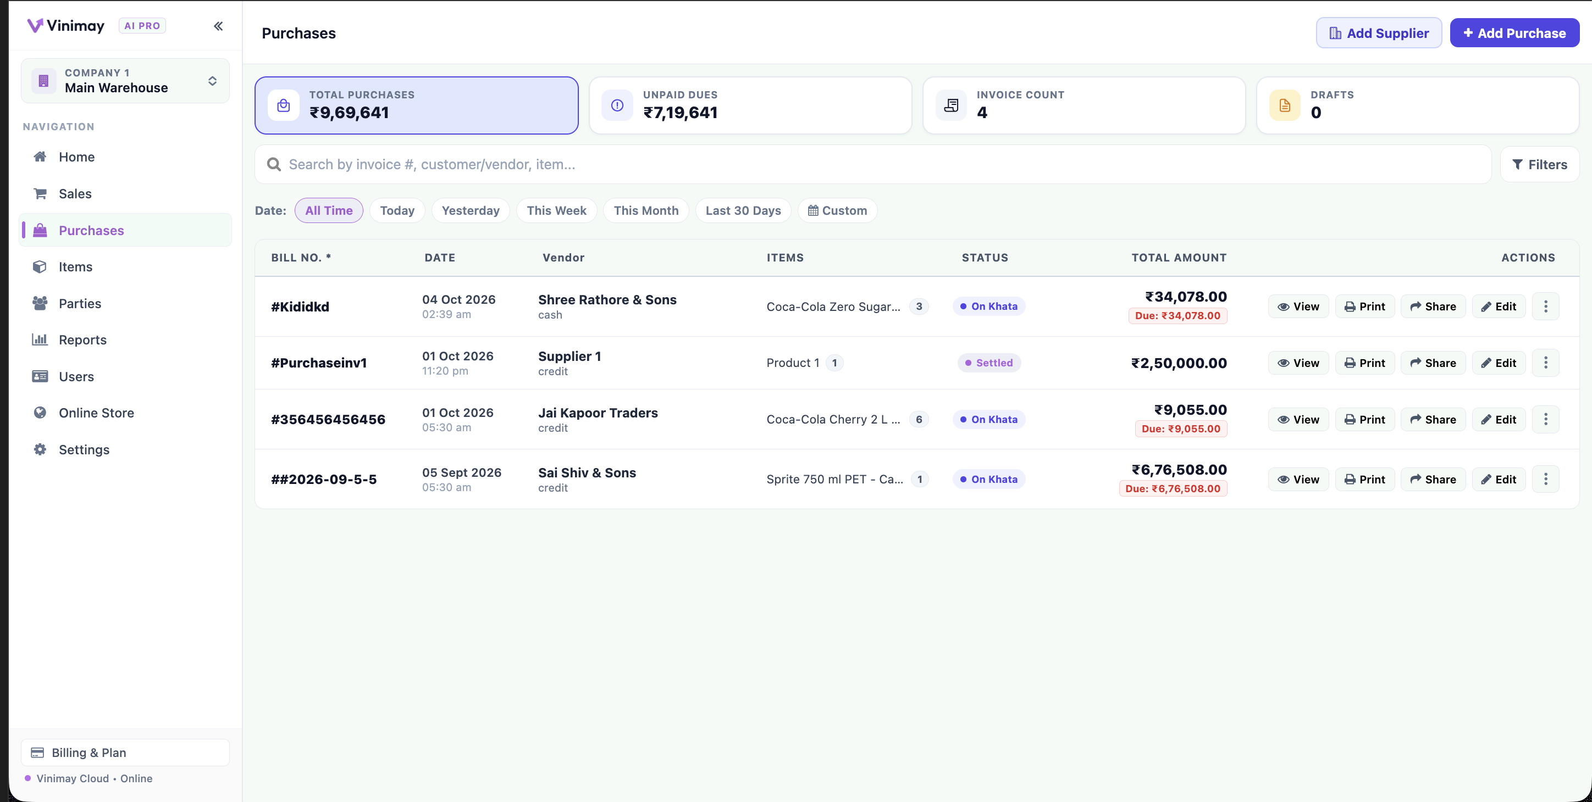Image resolution: width=1592 pixels, height=802 pixels.
Task: Sort by Bill No. column header
Action: [301, 258]
